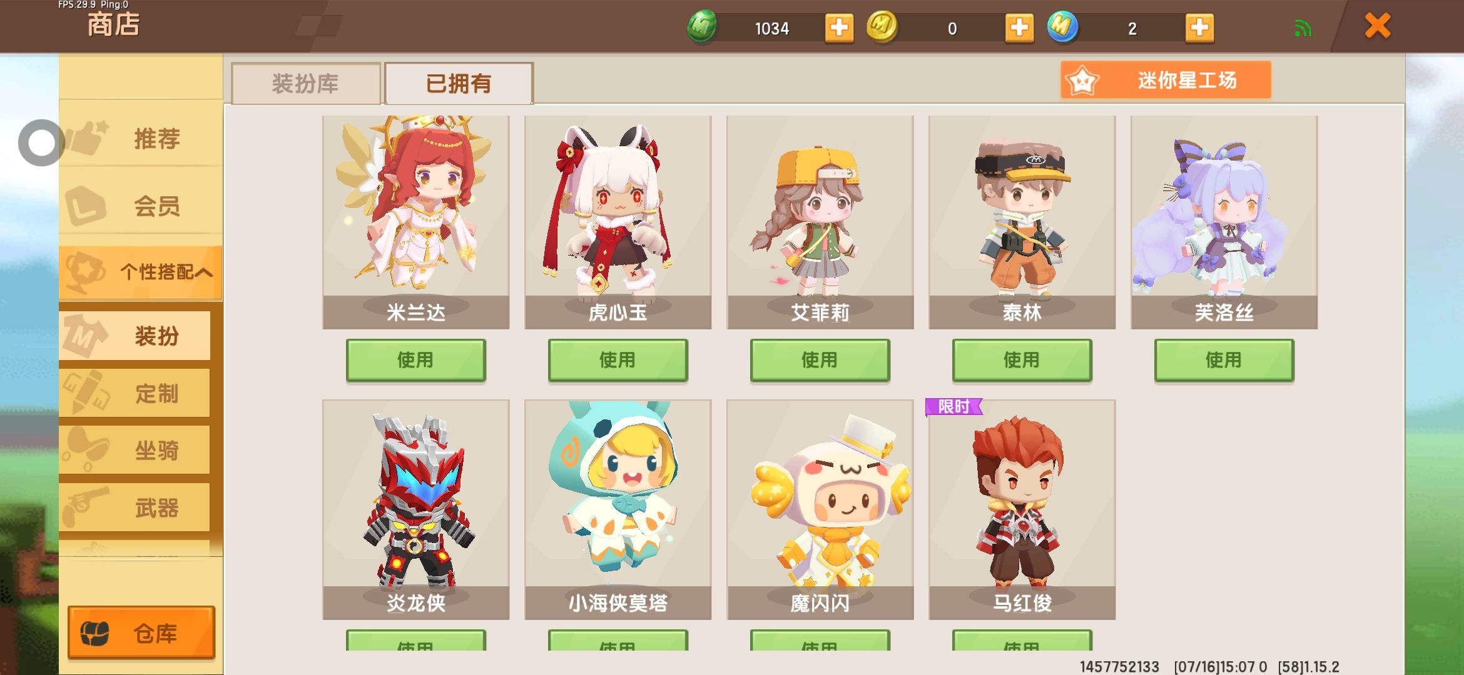Viewport: 1464px width, 675px height.
Task: Collapse the 个性搭配 category list
Action: pos(141,272)
